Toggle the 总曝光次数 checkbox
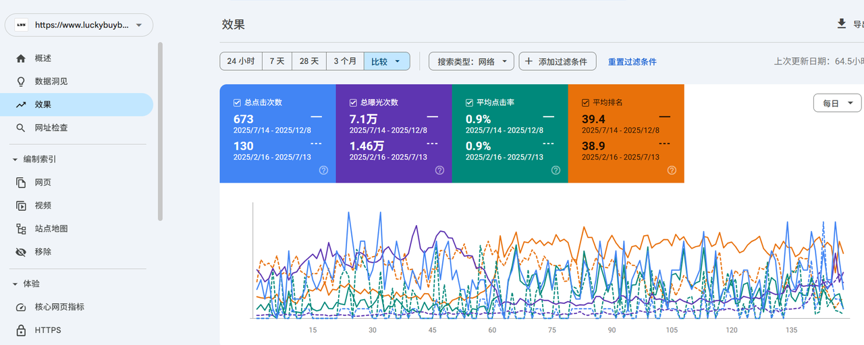 [353, 102]
